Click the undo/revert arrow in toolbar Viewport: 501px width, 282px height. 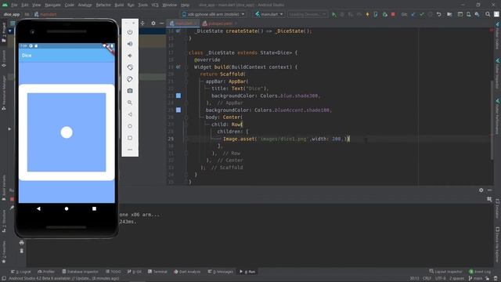tap(439, 14)
